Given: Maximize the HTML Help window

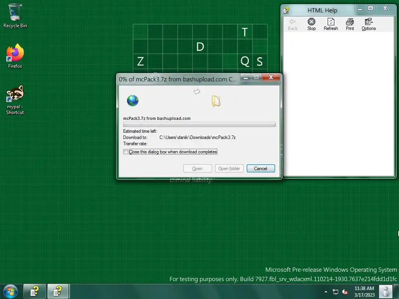Looking at the screenshot, I should pos(371,9).
